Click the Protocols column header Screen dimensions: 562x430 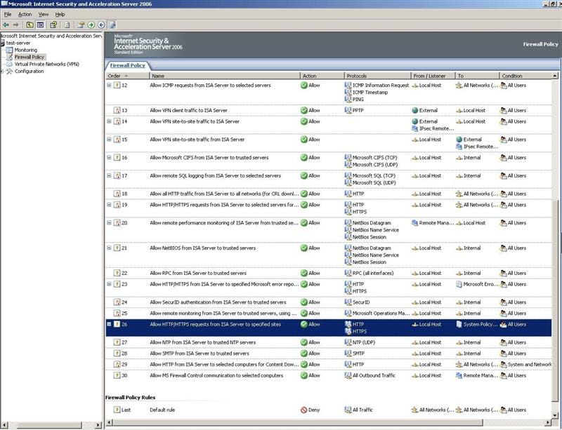point(377,76)
